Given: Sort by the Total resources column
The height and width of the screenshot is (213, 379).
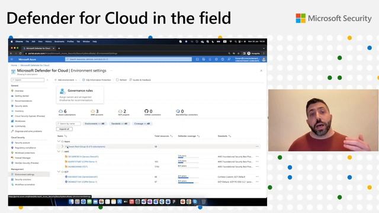Looking at the screenshot, I should click(163, 136).
